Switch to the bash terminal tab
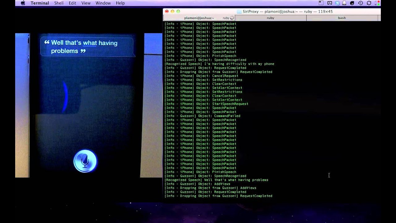This screenshot has width=396, height=223. 342,18
